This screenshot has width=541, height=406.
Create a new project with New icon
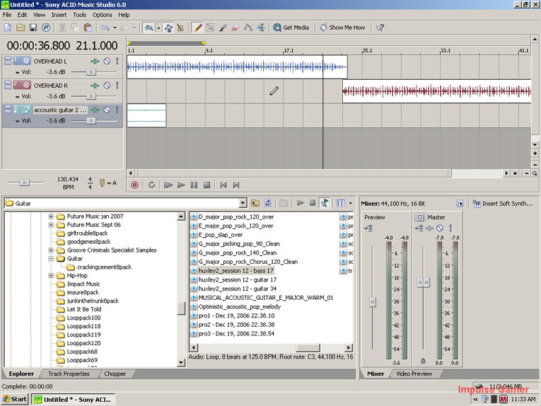coord(7,28)
